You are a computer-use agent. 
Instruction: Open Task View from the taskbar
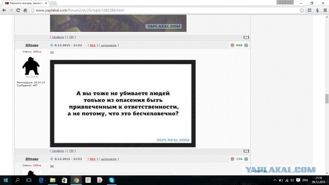pos(29,180)
